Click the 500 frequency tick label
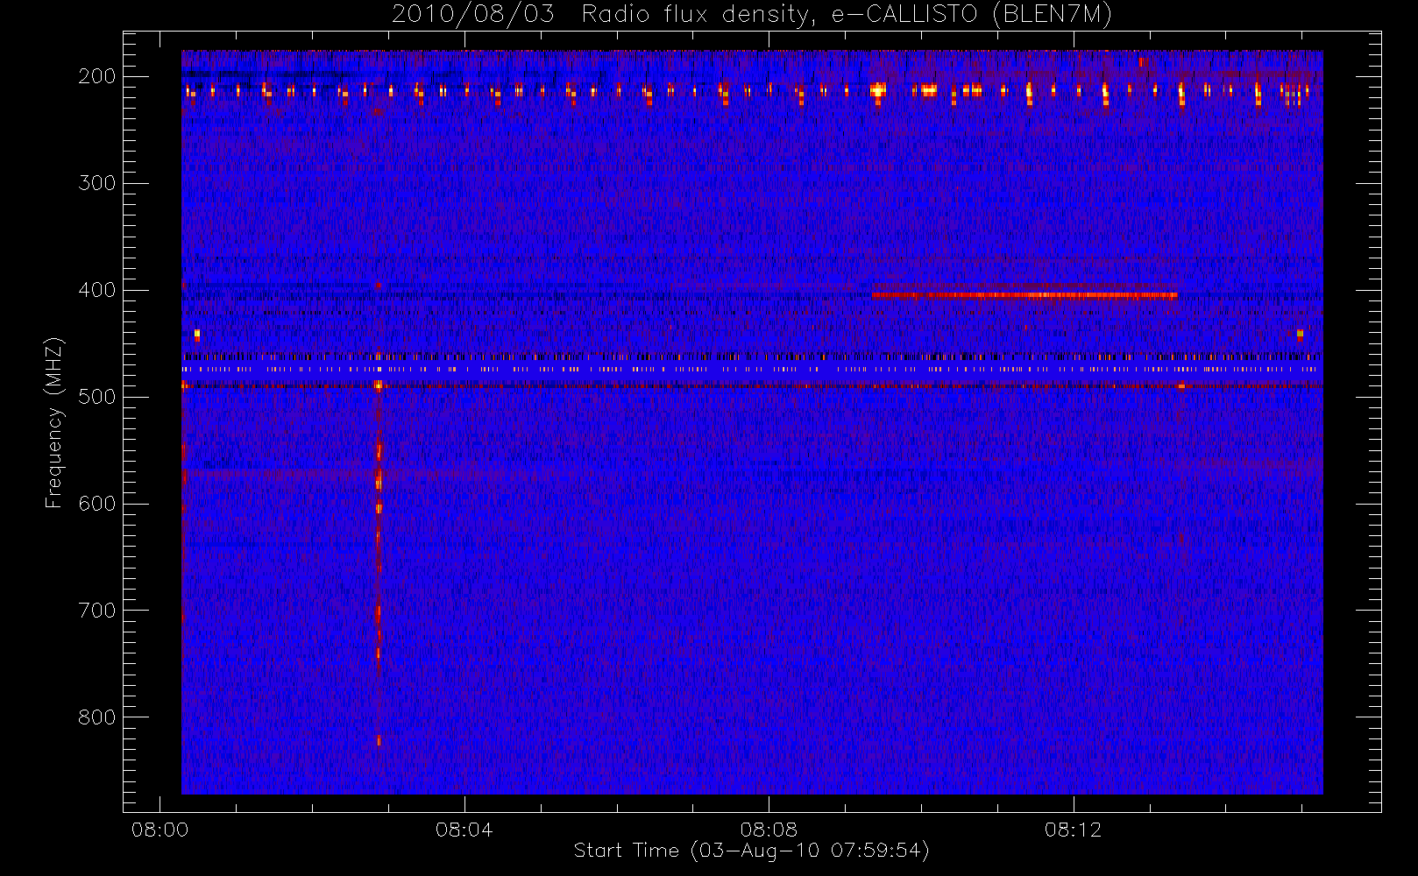This screenshot has height=876, width=1418. tap(97, 397)
